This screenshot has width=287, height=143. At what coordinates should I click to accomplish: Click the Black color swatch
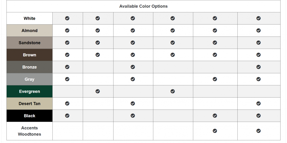[x=29, y=116]
